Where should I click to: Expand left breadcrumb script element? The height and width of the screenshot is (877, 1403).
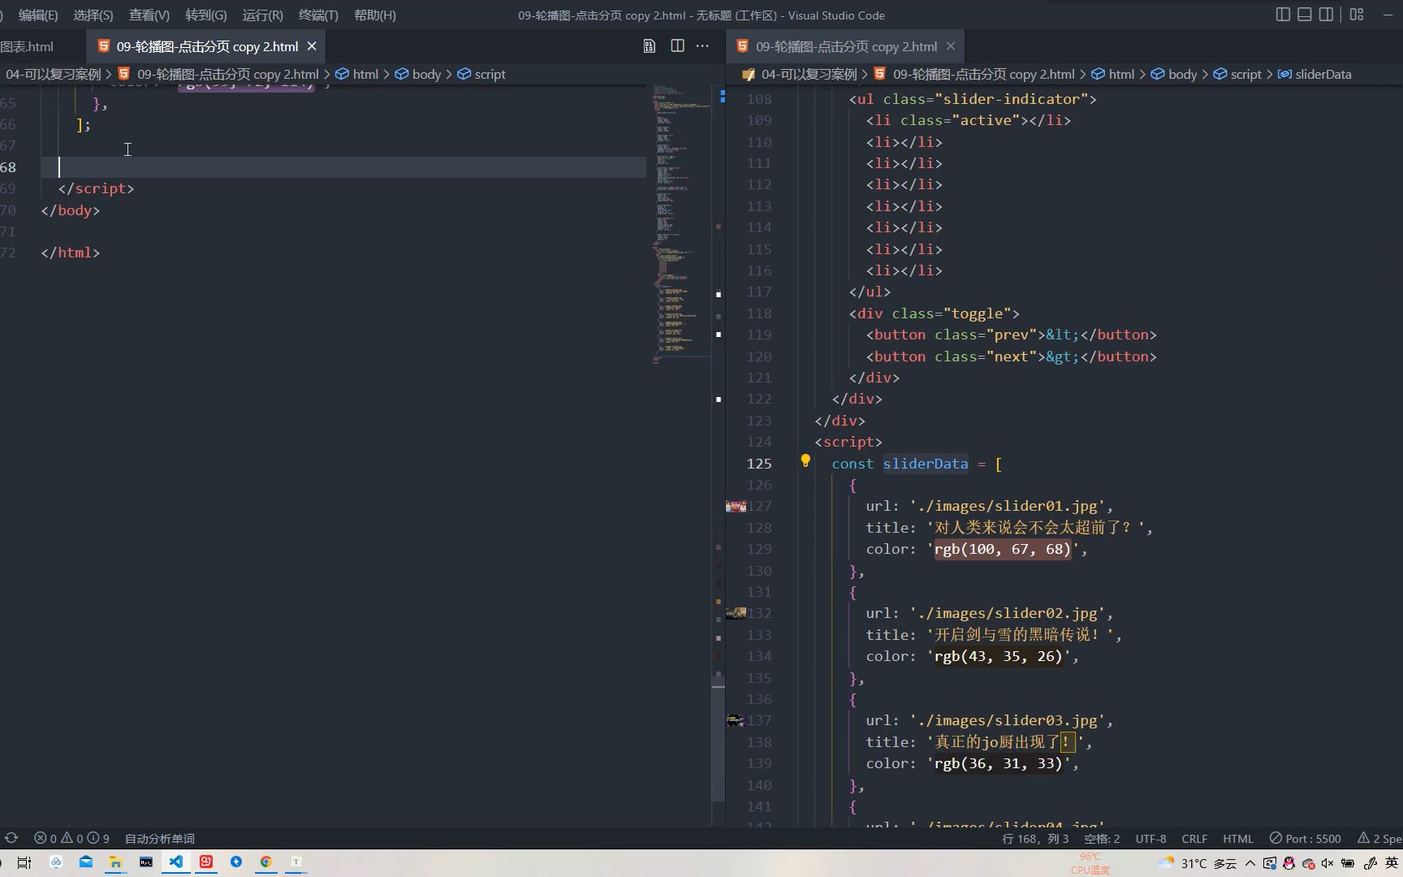click(481, 74)
